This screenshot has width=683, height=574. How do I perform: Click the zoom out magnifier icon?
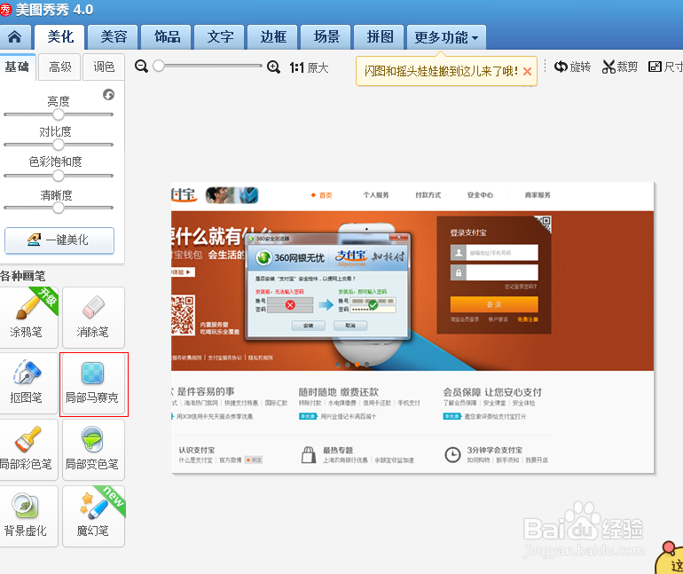click(141, 67)
